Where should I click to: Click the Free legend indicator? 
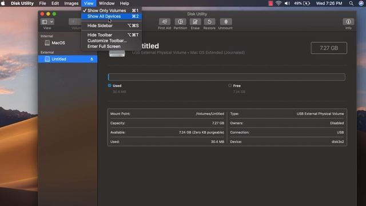tap(230, 85)
